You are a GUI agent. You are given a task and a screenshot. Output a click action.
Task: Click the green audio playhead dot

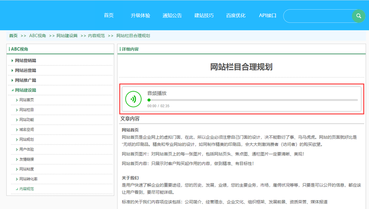point(149,100)
